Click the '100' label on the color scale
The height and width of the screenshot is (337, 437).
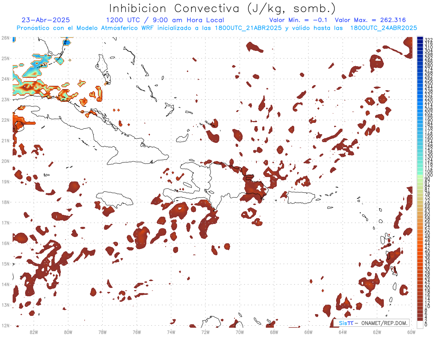click(428, 176)
